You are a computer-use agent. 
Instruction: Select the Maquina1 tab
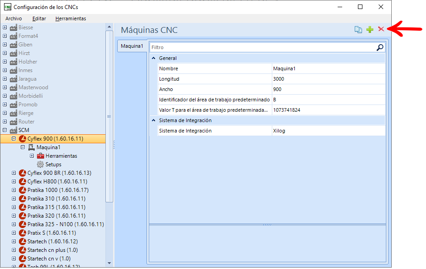click(132, 46)
